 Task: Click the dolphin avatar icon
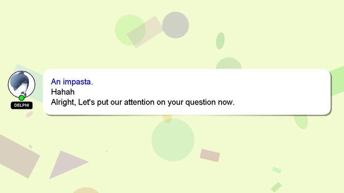coord(21,85)
